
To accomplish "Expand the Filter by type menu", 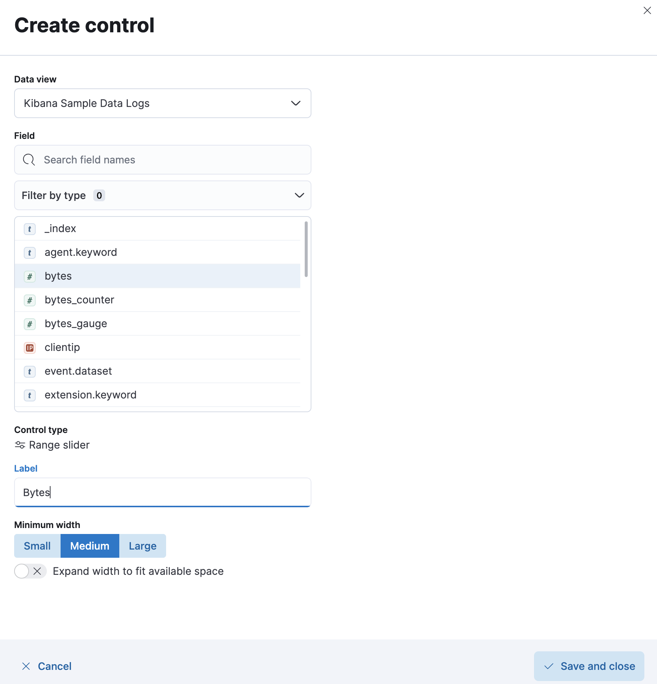I will [x=163, y=195].
